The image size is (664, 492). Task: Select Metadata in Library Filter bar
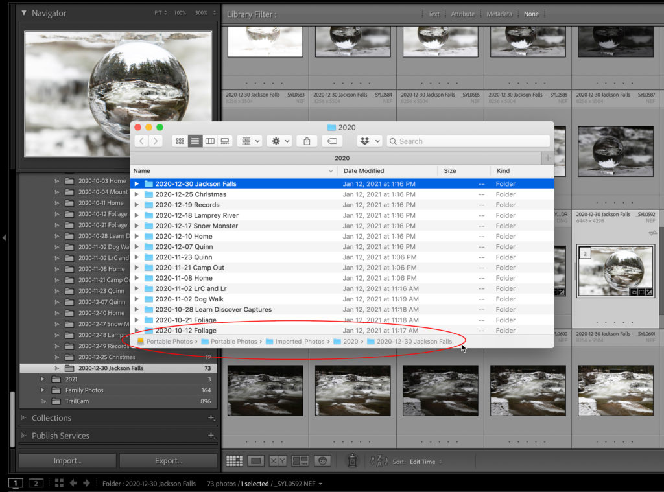coord(499,14)
